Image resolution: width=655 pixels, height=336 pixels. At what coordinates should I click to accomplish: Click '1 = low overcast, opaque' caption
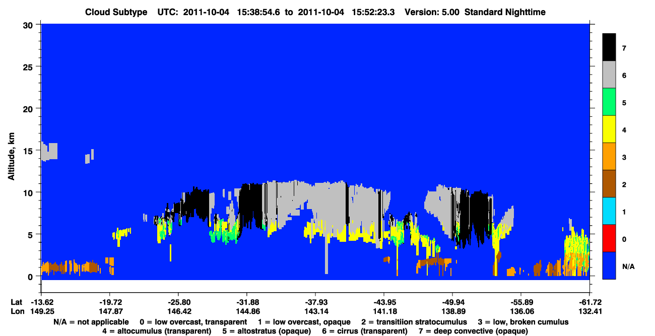(304, 322)
